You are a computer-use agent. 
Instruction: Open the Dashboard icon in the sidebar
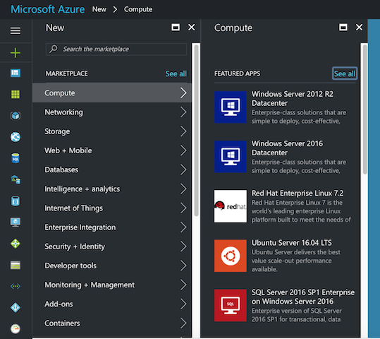[x=16, y=73]
